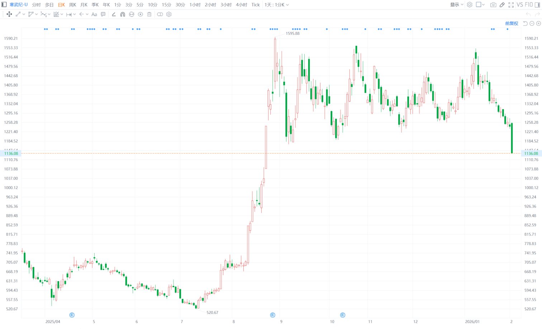The height and width of the screenshot is (329, 542).
Task: Open the F10 company info
Action: pos(529,5)
